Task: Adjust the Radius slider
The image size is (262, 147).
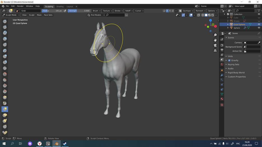Action: 52,11
